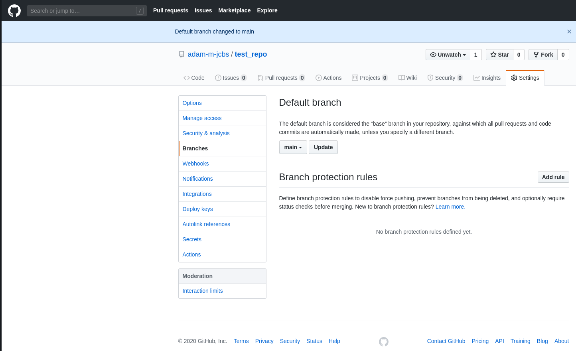576x351 pixels.
Task: Dismiss the default branch changed banner
Action: 569,32
